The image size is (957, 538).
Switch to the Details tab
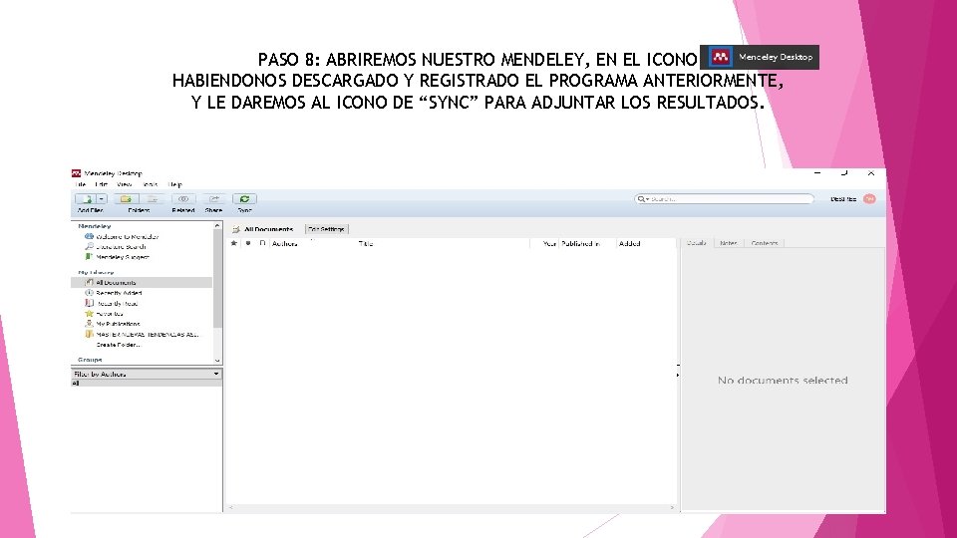point(697,243)
